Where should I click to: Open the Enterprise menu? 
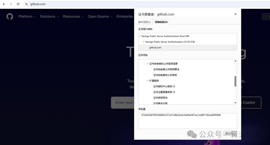pos(125,16)
